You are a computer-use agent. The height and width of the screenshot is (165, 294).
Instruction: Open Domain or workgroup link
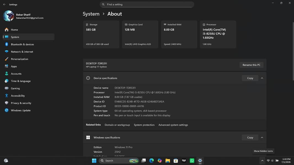pyautogui.click(x=117, y=125)
